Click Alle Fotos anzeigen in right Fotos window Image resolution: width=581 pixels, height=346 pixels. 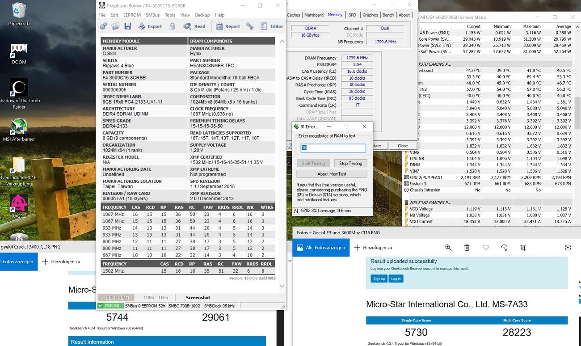tap(321, 248)
